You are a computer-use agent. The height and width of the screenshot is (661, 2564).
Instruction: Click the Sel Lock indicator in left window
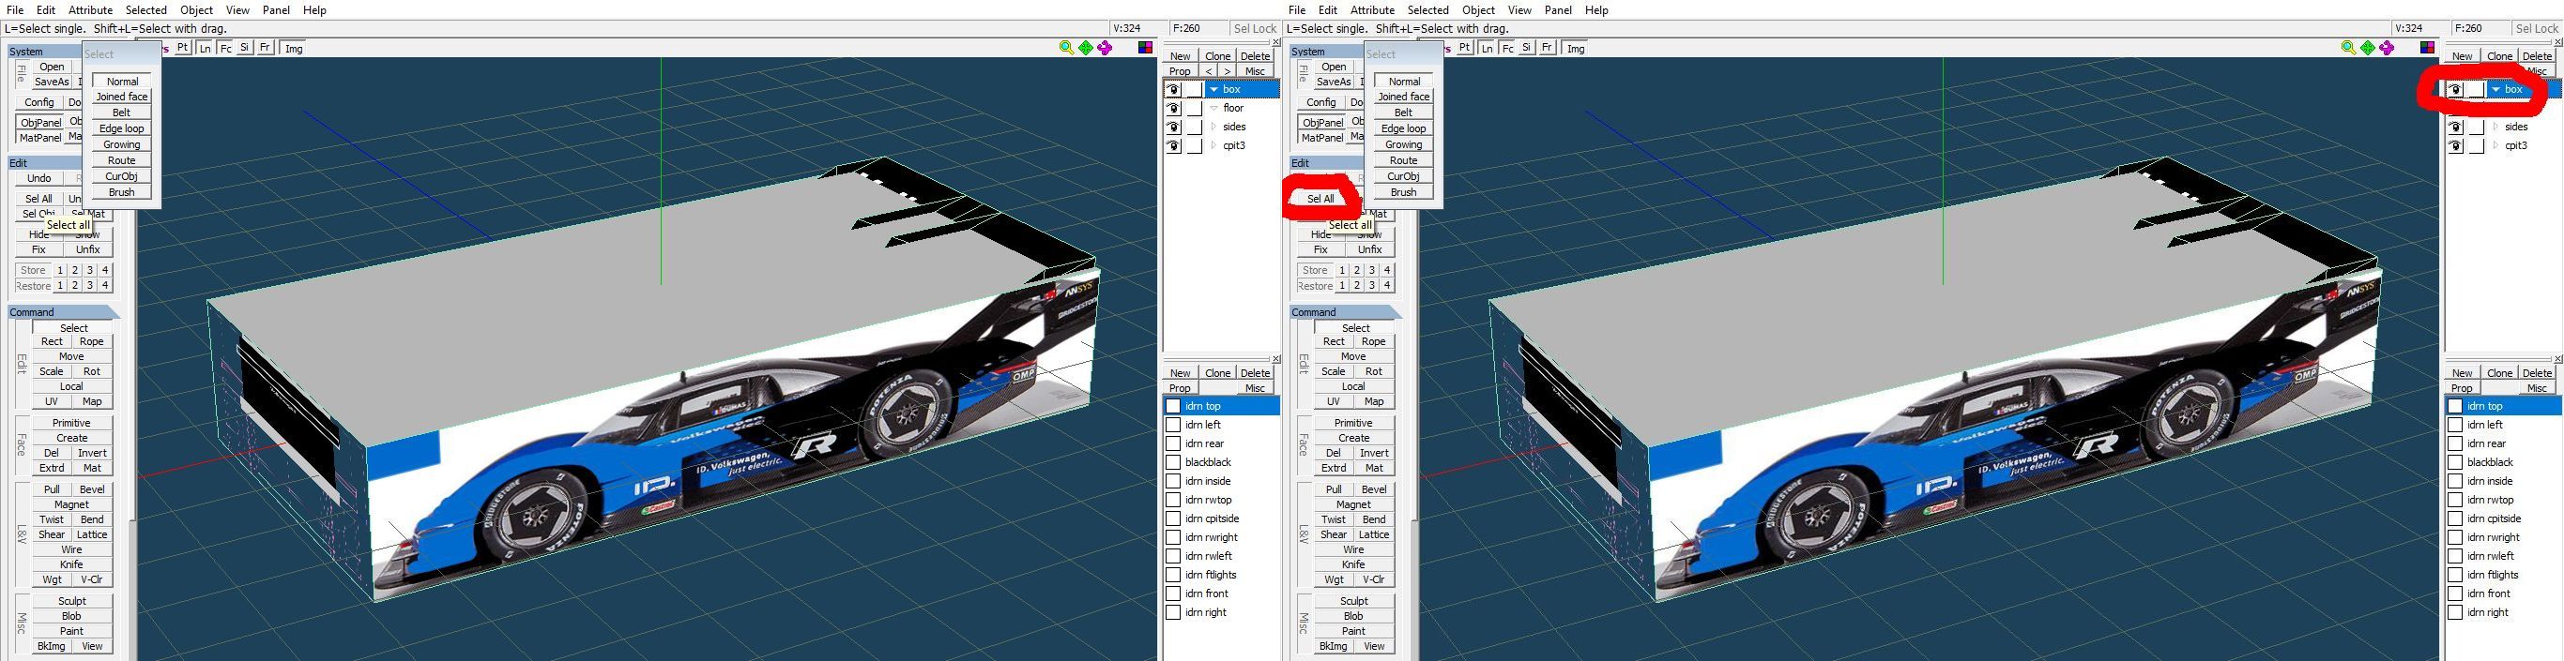pyautogui.click(x=1254, y=29)
